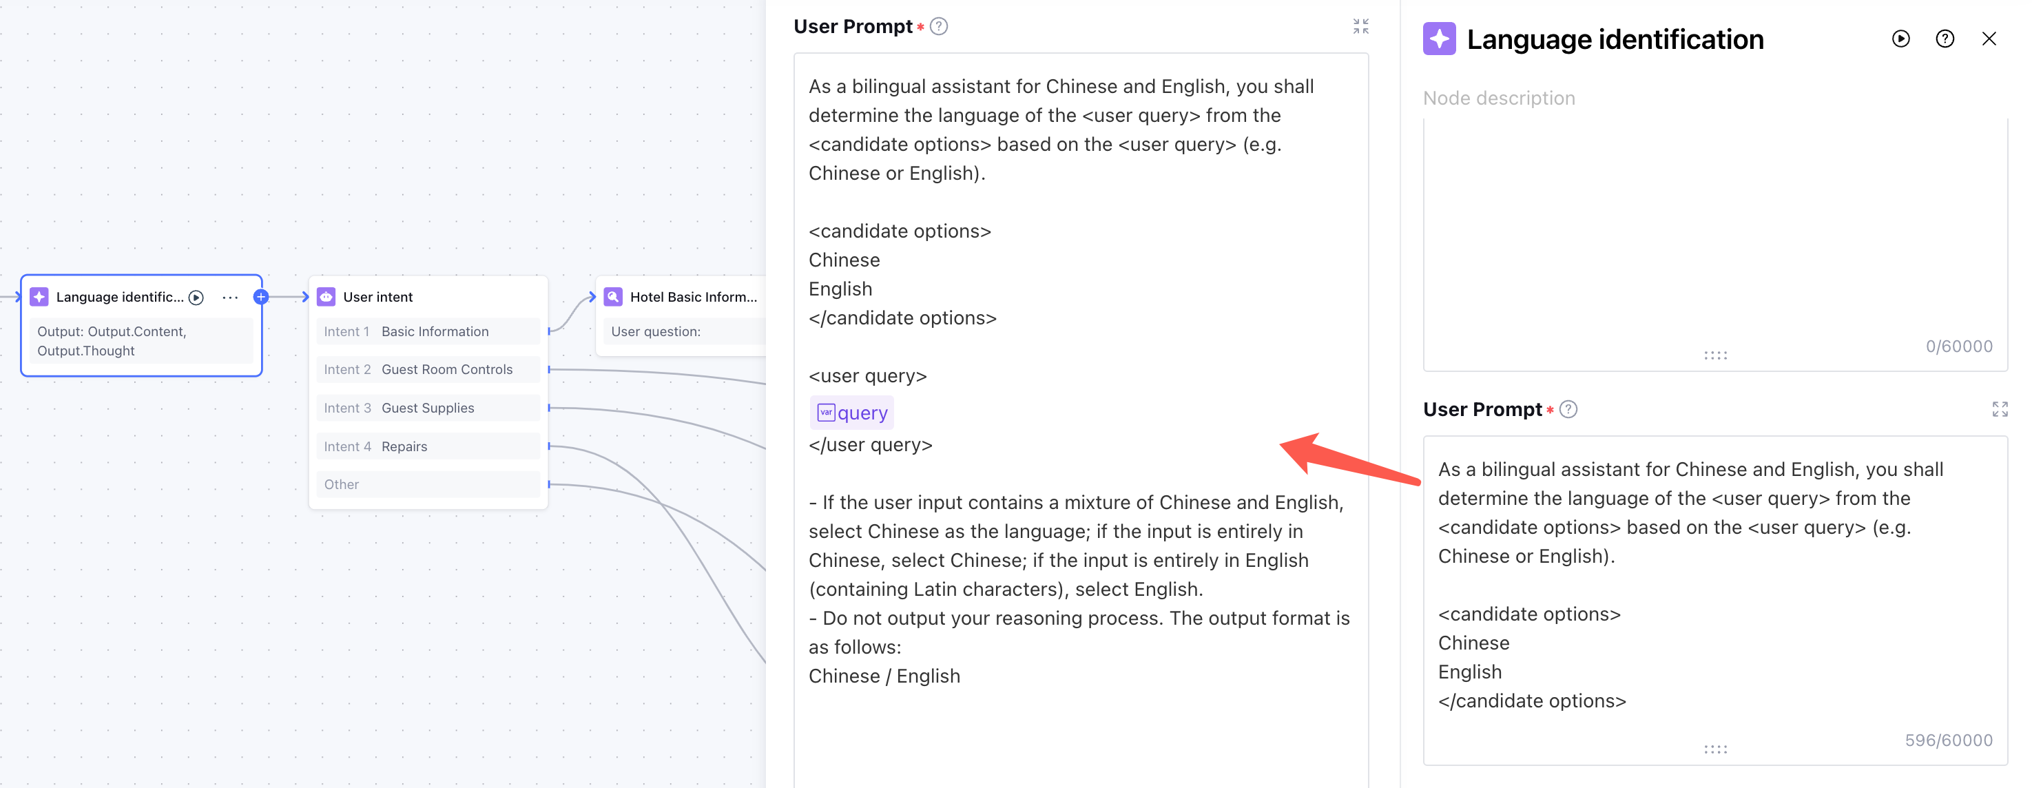Screen dimensions: 2032x788
Task: Click the blue plus connector on the Language identification node
Action: 261,297
